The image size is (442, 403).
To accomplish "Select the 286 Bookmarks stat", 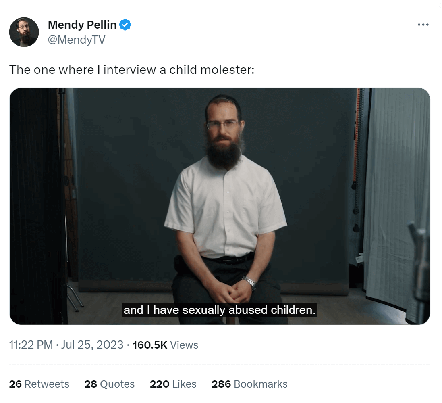I will click(x=249, y=384).
